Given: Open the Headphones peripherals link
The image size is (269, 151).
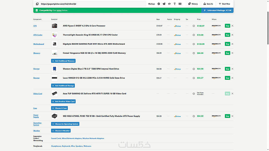Looking at the screenshot, I should click(56, 146).
